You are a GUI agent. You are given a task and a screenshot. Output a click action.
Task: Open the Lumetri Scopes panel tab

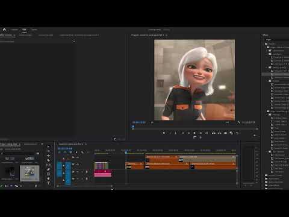[x=25, y=35]
